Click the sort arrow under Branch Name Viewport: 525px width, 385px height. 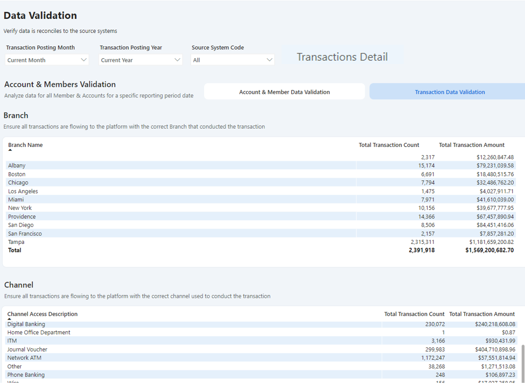(x=10, y=151)
